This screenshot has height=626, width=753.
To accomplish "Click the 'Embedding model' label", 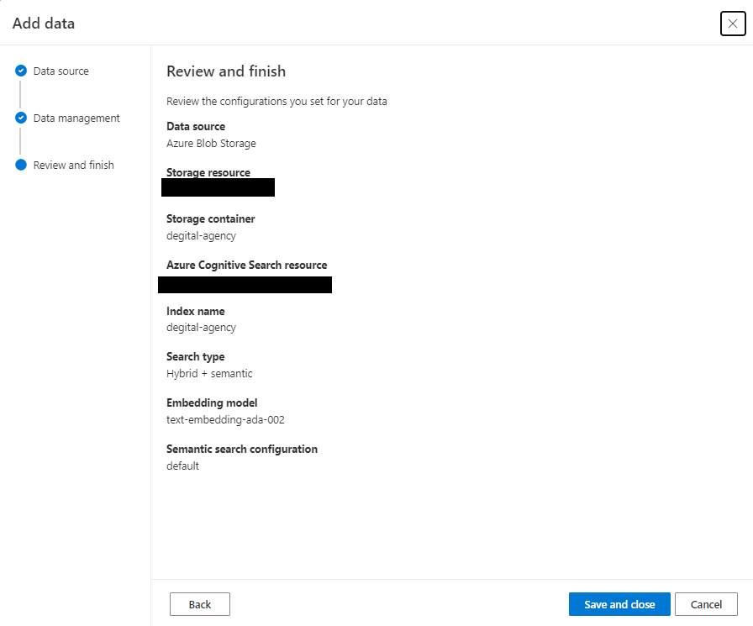I will coord(212,402).
